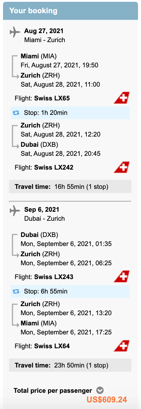The height and width of the screenshot is (409, 141).
Task: Click the airplane icon next to Sep 6, 2021
Action: 15,211
